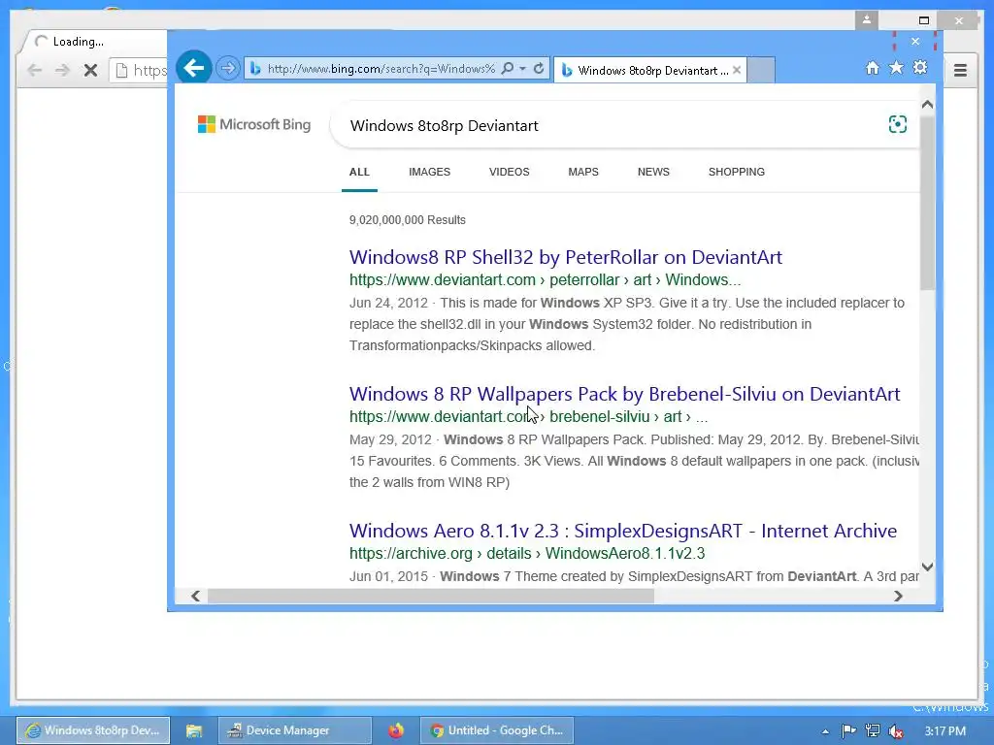Close the Internet Explorer window
The image size is (994, 745).
click(914, 41)
